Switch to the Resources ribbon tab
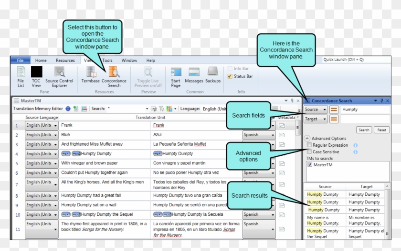The image size is (401, 251). (x=65, y=60)
